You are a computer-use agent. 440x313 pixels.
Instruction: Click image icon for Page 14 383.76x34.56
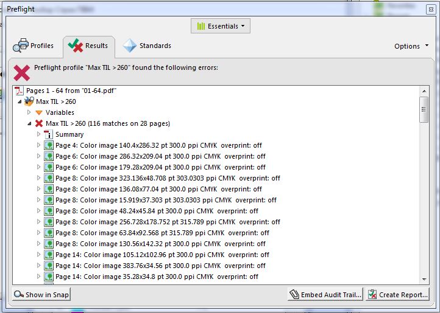pyautogui.click(x=49, y=266)
